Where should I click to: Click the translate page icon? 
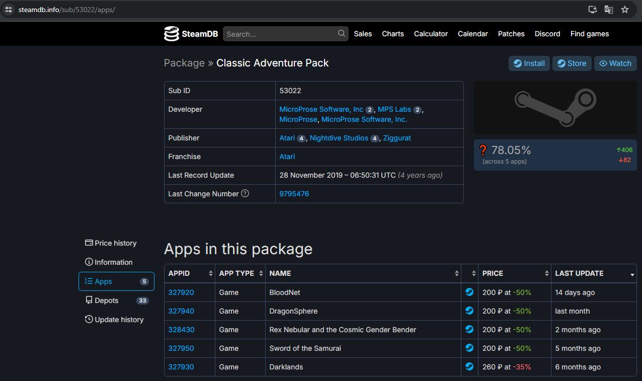tap(608, 10)
